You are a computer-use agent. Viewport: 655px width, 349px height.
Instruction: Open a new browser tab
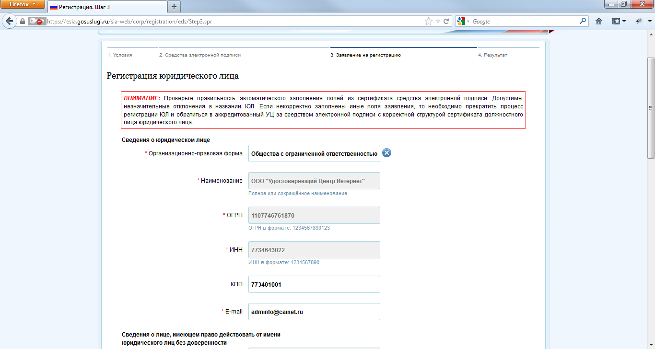[x=174, y=7]
